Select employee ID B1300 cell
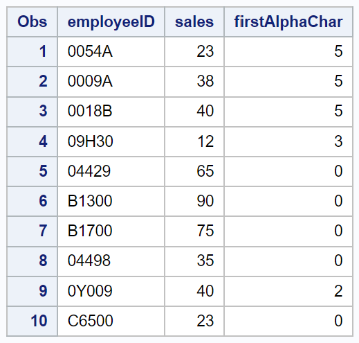 pos(111,201)
